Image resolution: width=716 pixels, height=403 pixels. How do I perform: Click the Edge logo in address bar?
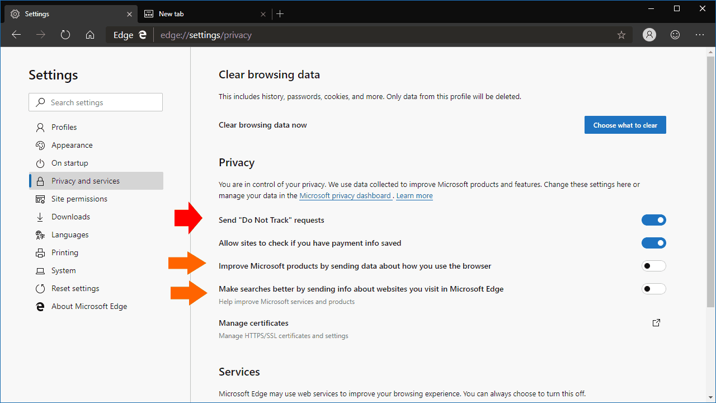coord(143,35)
